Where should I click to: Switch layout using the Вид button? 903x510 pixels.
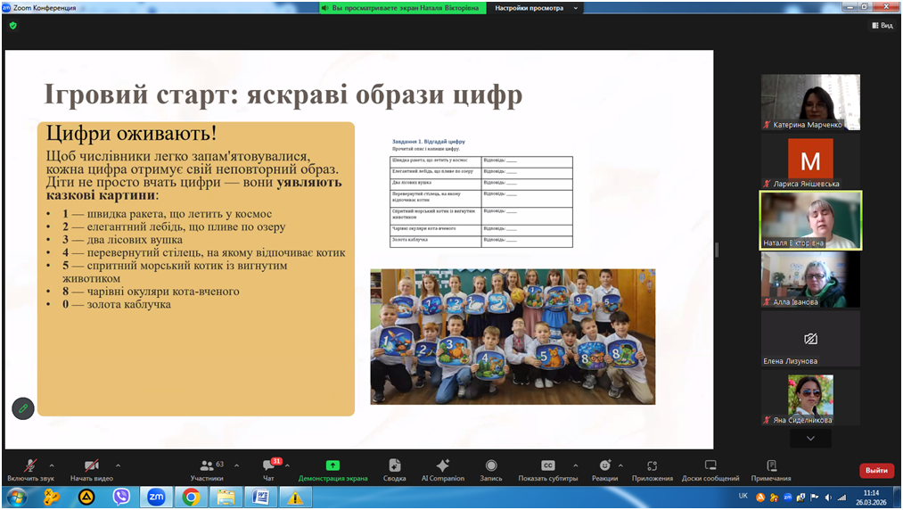(x=882, y=26)
